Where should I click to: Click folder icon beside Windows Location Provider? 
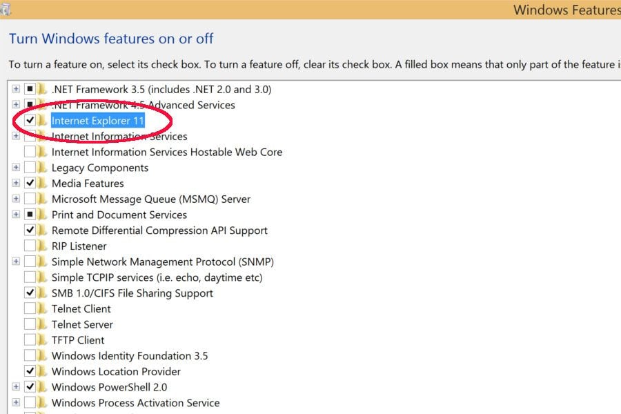point(42,371)
